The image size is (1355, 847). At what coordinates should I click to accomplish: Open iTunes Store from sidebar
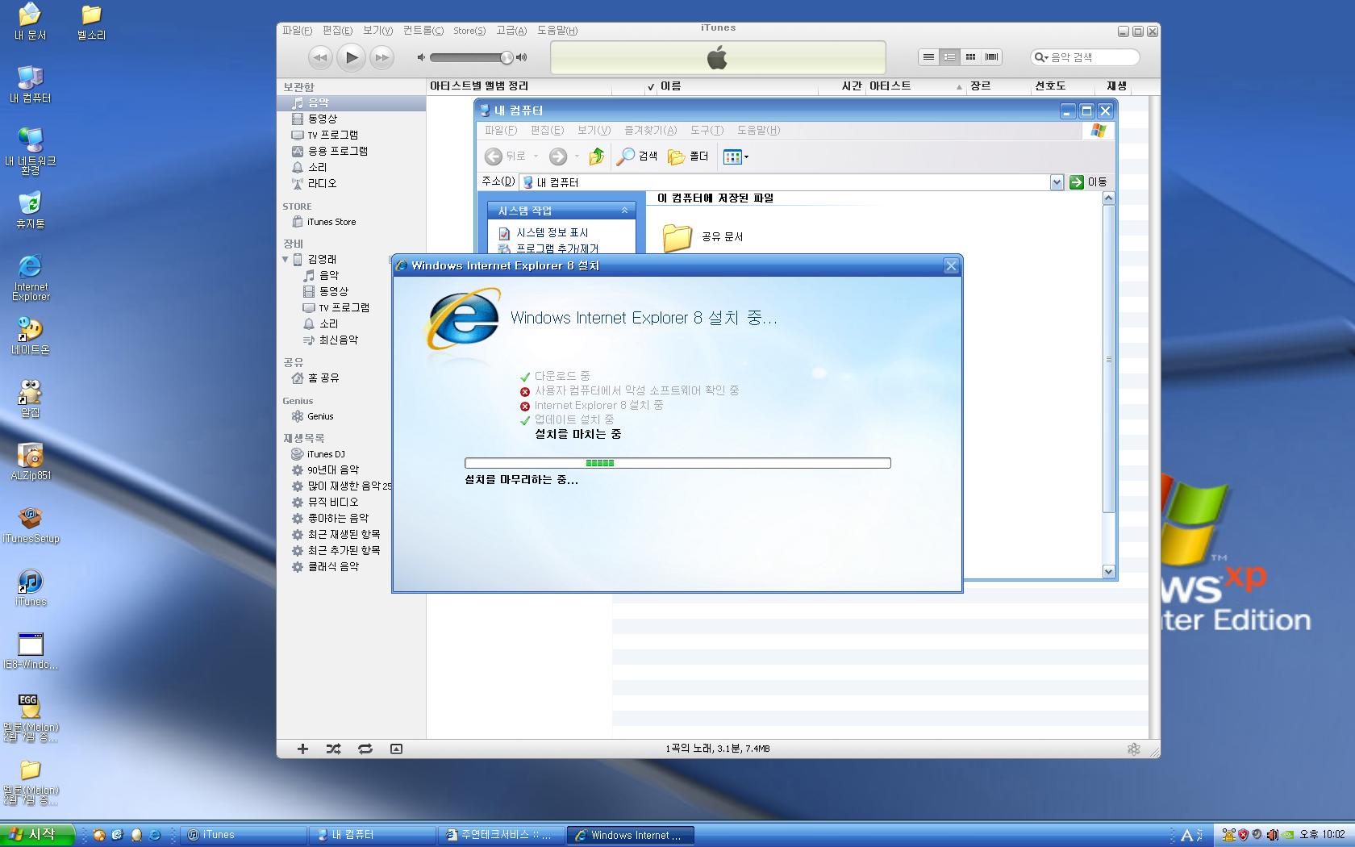pos(352,222)
